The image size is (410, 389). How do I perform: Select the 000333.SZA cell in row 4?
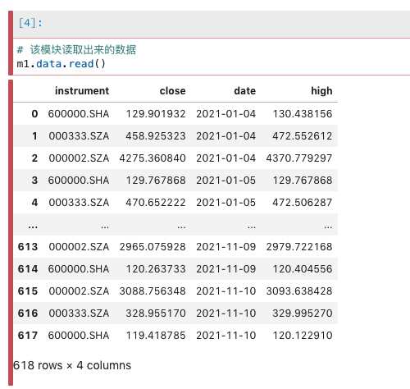click(x=79, y=203)
